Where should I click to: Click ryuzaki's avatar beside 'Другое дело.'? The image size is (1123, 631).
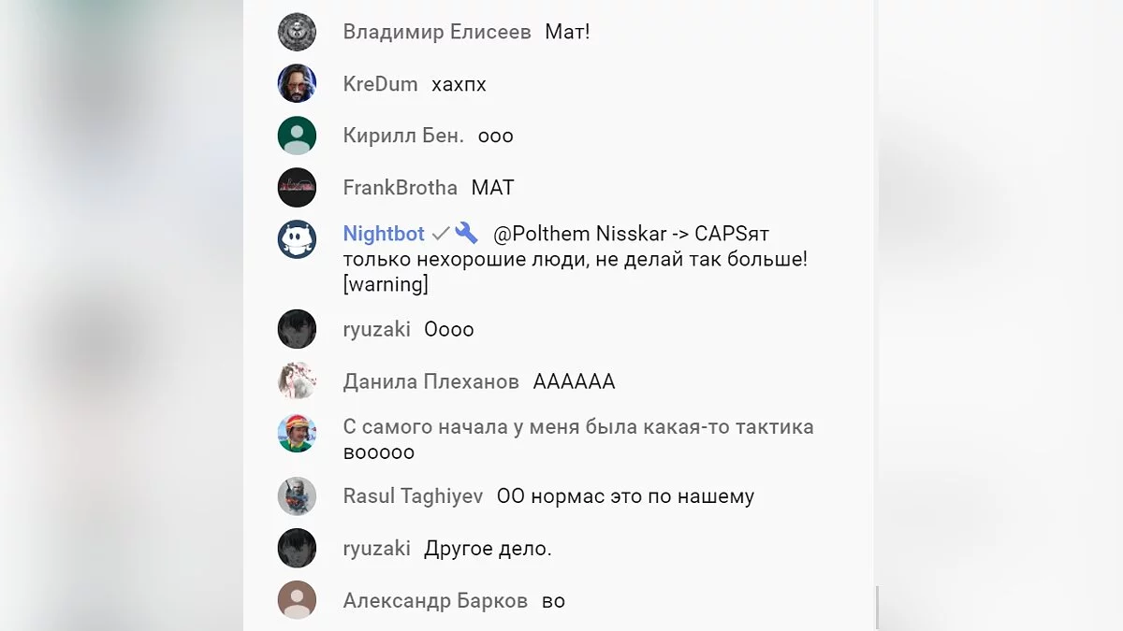(297, 548)
